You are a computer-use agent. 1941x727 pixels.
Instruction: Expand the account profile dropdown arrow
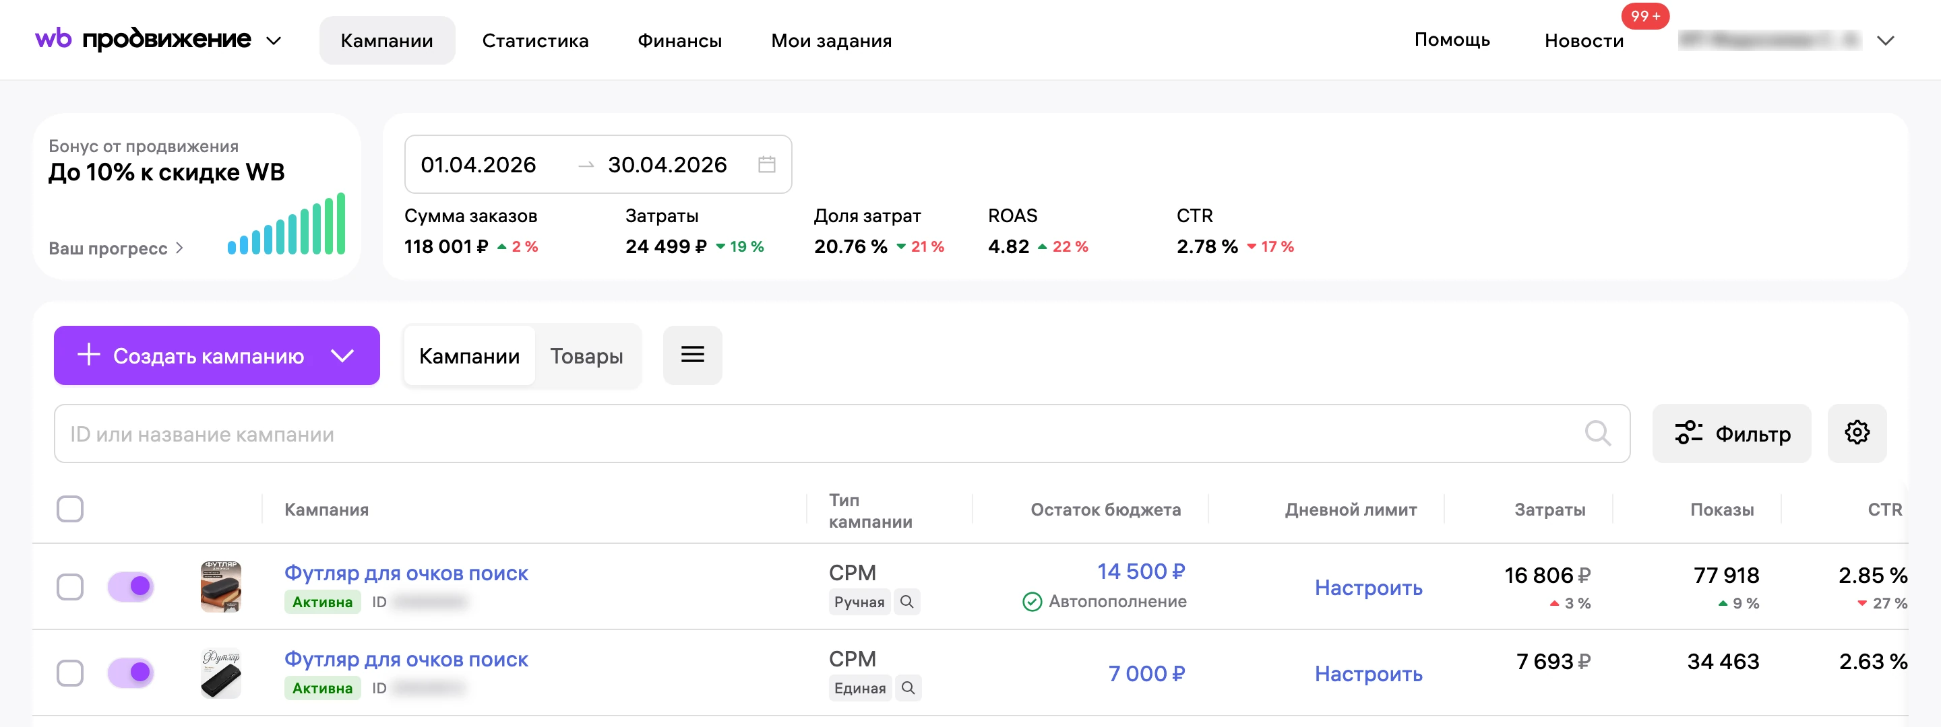point(1885,40)
